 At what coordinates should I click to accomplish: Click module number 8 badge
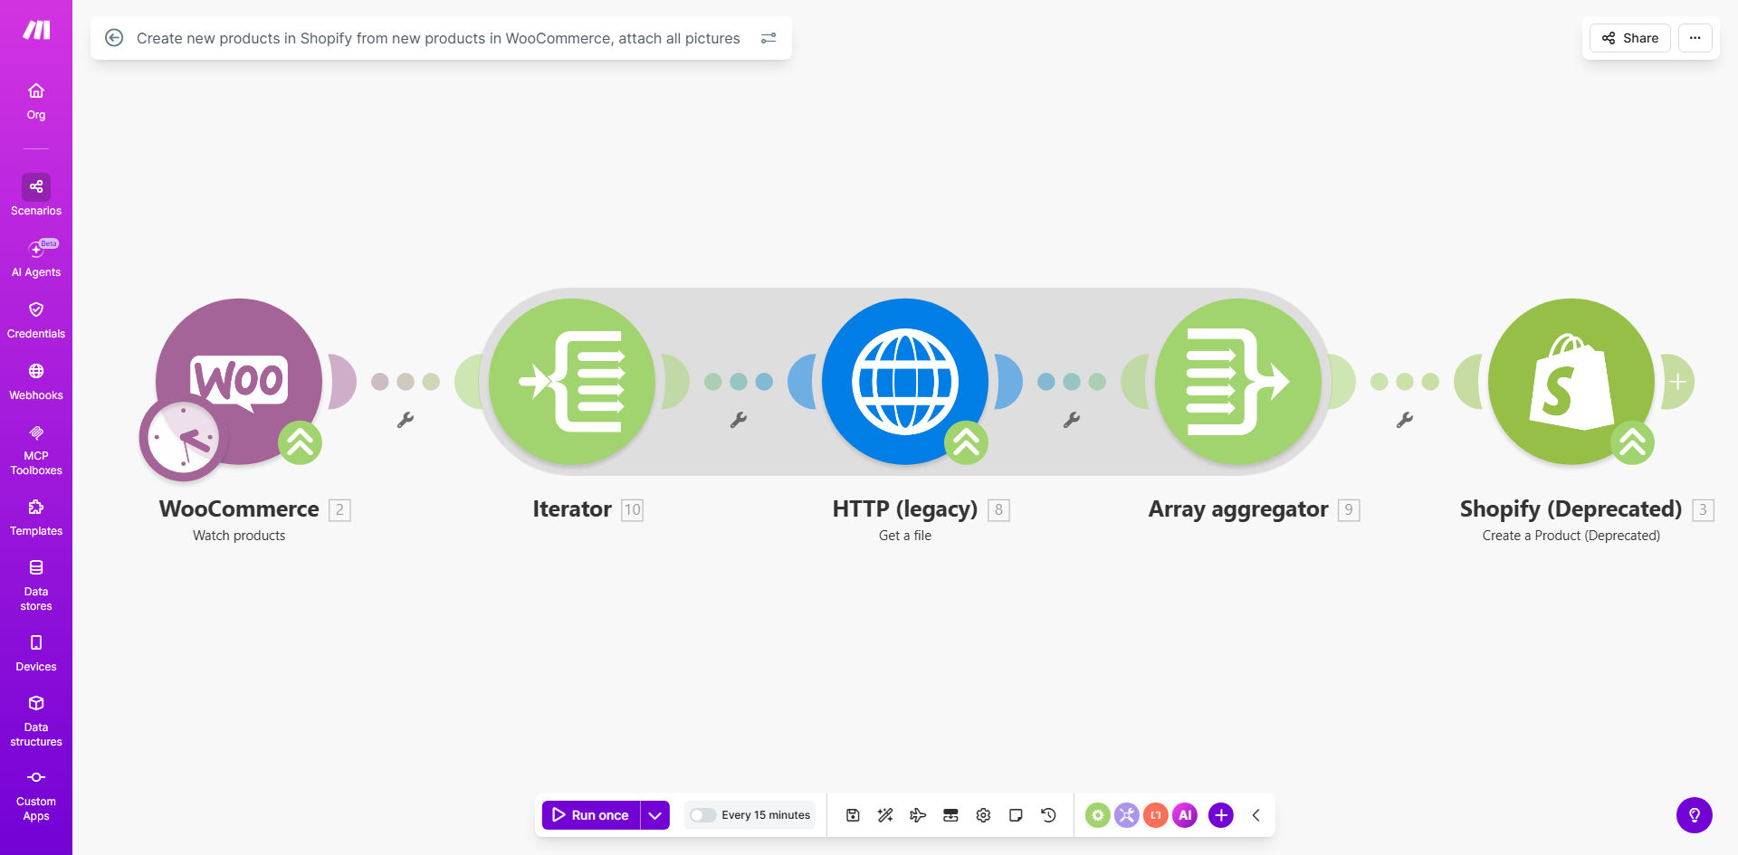click(x=998, y=509)
